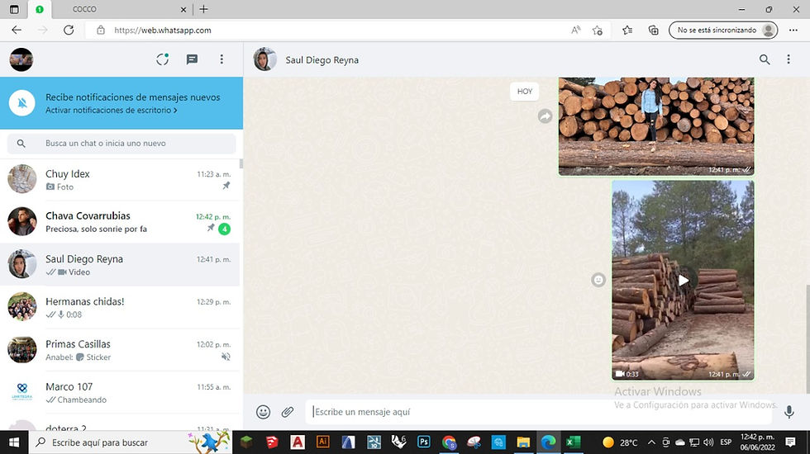This screenshot has height=454, width=810.
Task: Forward the log pile photo
Action: (545, 116)
